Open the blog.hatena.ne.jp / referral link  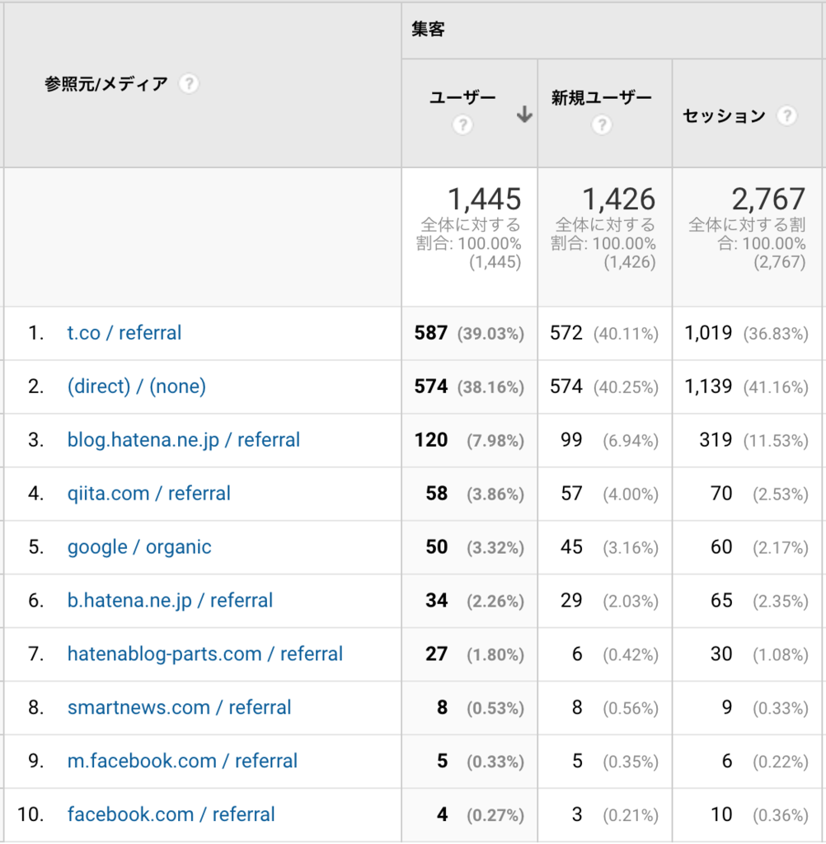pyautogui.click(x=184, y=440)
